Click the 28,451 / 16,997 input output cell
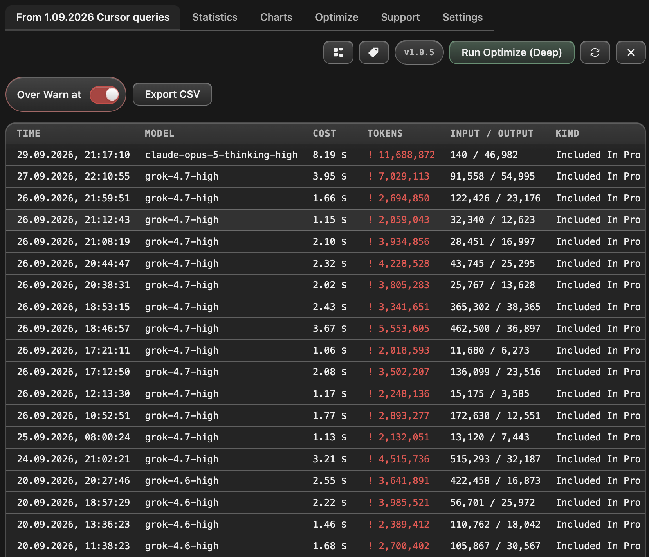The height and width of the screenshot is (557, 649). click(x=492, y=242)
